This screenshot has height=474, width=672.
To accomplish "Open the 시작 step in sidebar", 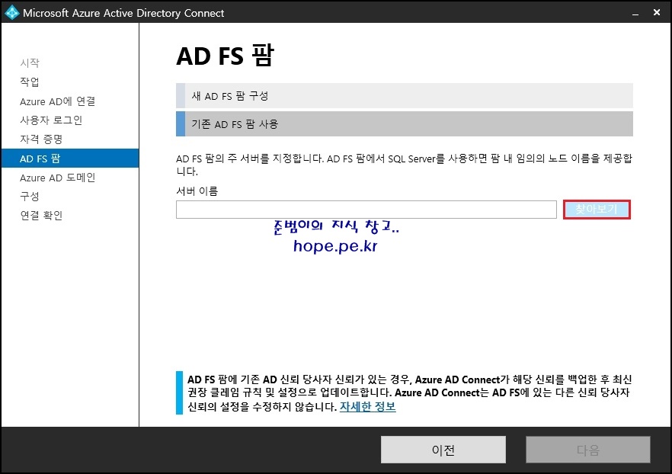I will 30,63.
